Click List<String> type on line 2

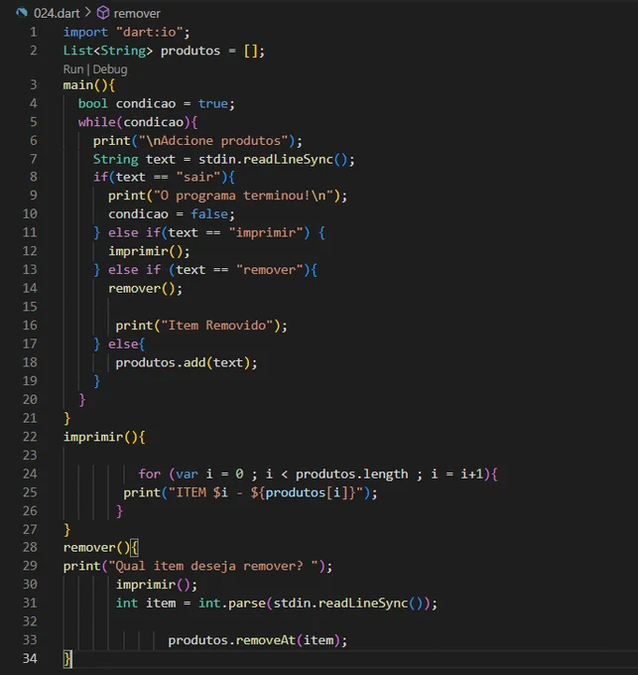[x=107, y=51]
